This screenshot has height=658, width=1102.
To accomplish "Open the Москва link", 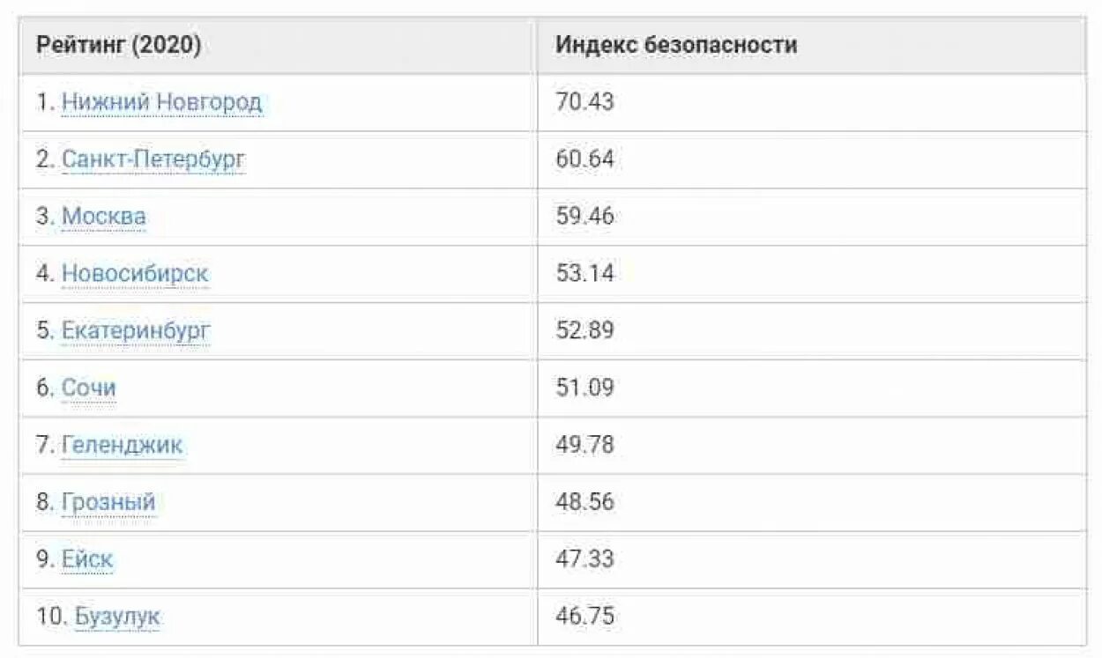I will [x=104, y=217].
